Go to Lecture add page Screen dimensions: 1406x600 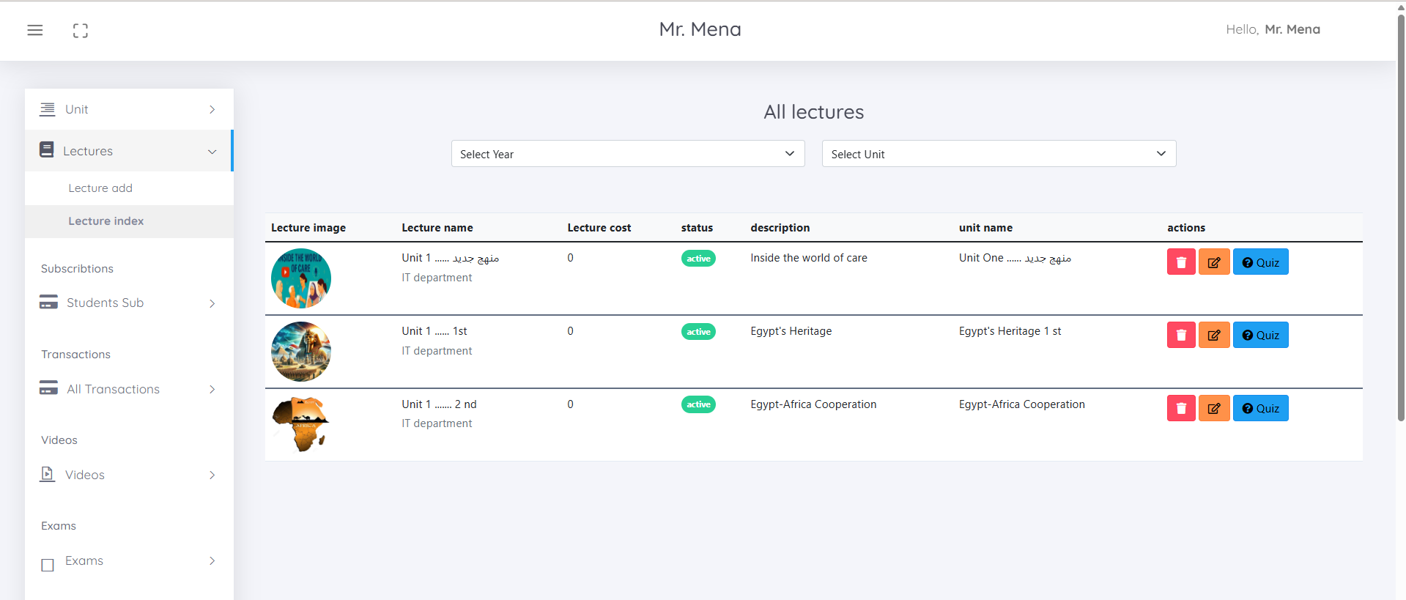(x=100, y=188)
